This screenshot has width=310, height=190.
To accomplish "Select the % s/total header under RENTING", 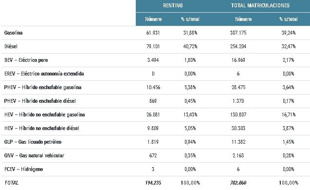I will pos(190,19).
